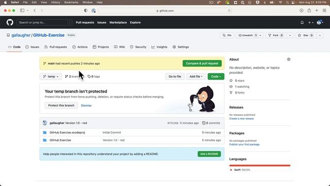
Task: Show Safari tab overview icon
Action: [x=324, y=10]
